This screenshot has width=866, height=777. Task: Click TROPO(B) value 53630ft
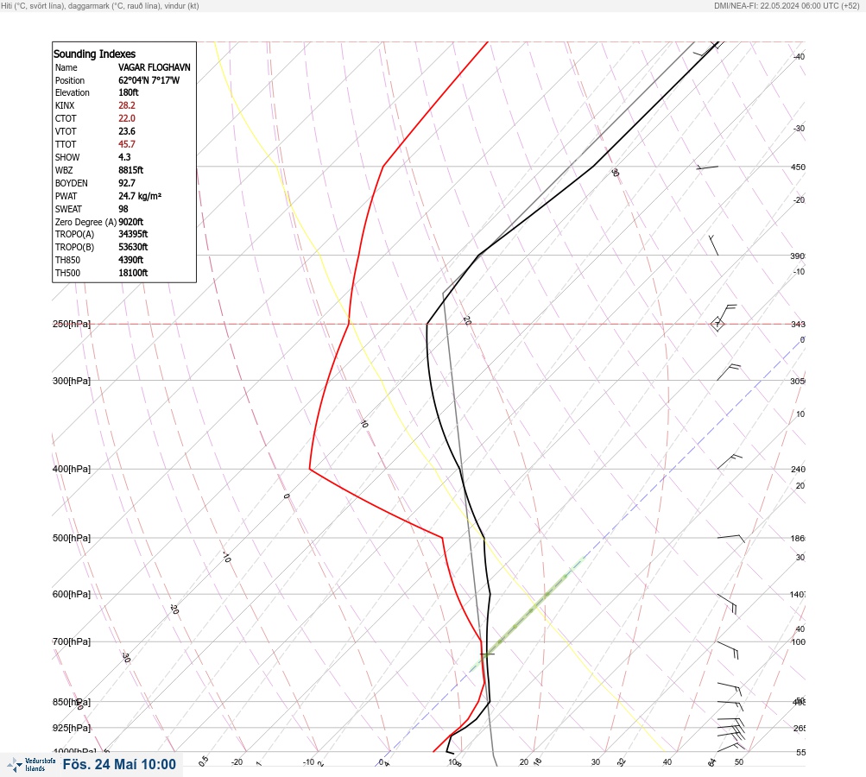pos(133,247)
